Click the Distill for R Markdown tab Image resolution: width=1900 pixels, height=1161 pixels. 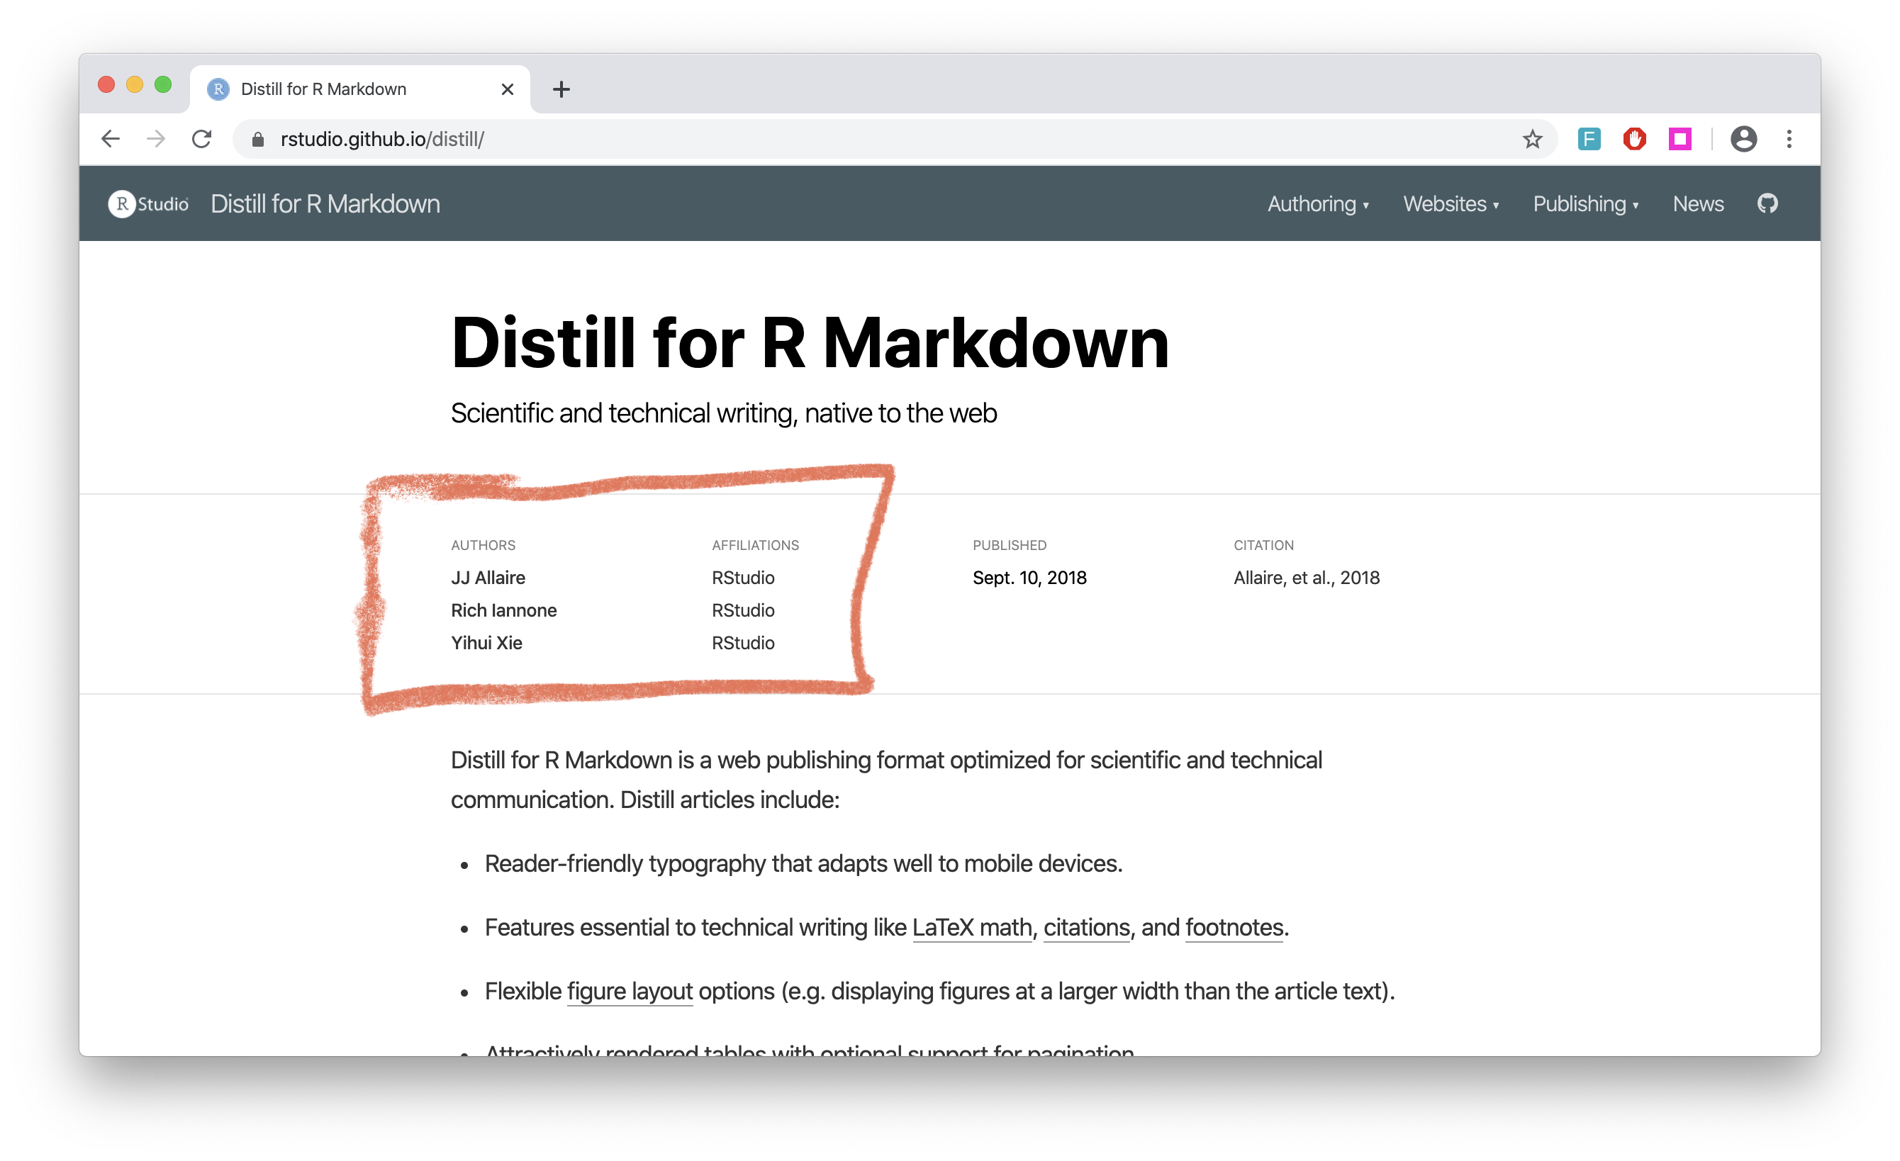(345, 88)
